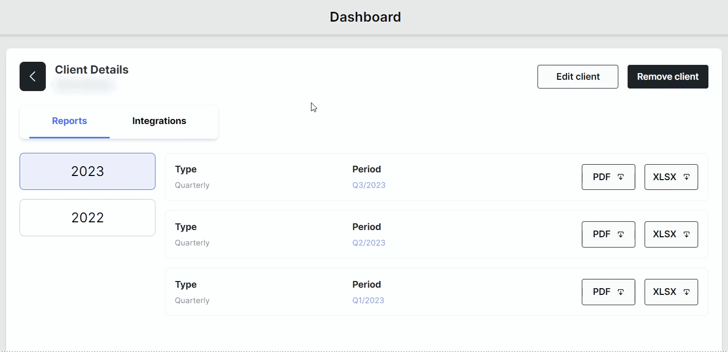The image size is (728, 352).
Task: Select the 2023 year filter
Action: coord(88,171)
